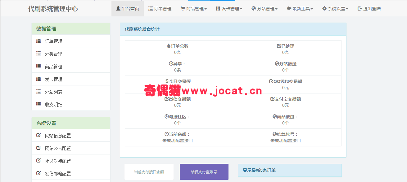Click 未成功配置接口 under 当前余额

pos(178,141)
